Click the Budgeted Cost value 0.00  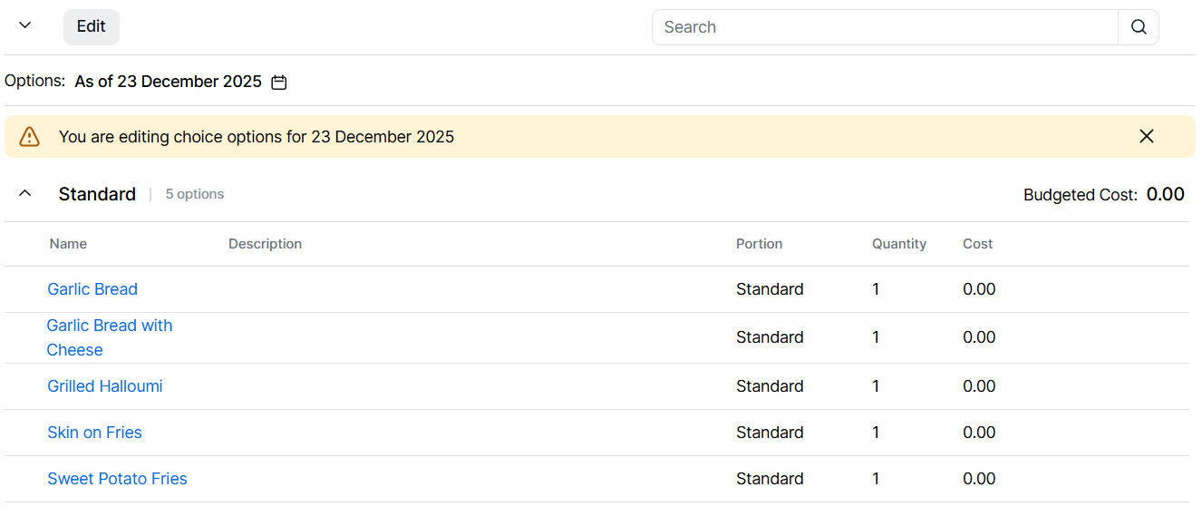pyautogui.click(x=1165, y=194)
